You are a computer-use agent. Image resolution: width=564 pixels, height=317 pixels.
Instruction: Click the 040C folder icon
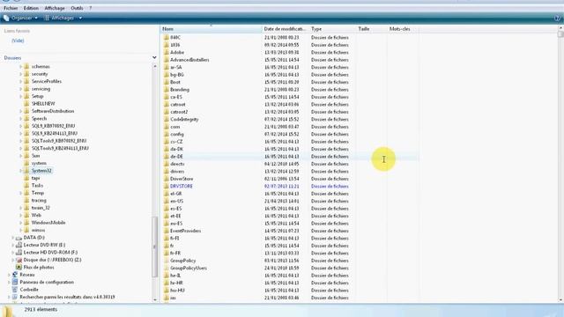(166, 37)
